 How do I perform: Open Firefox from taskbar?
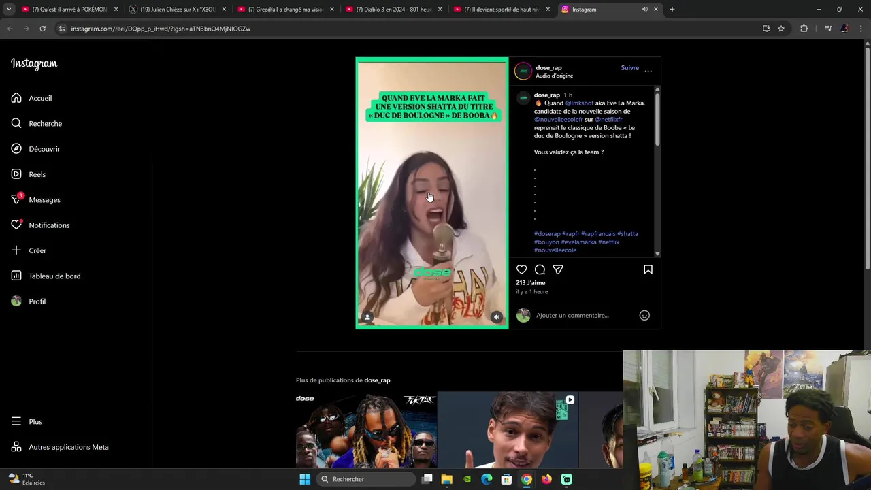pos(546,479)
